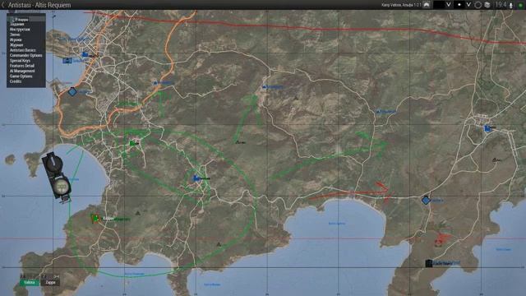Open the Задания menu entry
526x296 pixels.
(16, 25)
